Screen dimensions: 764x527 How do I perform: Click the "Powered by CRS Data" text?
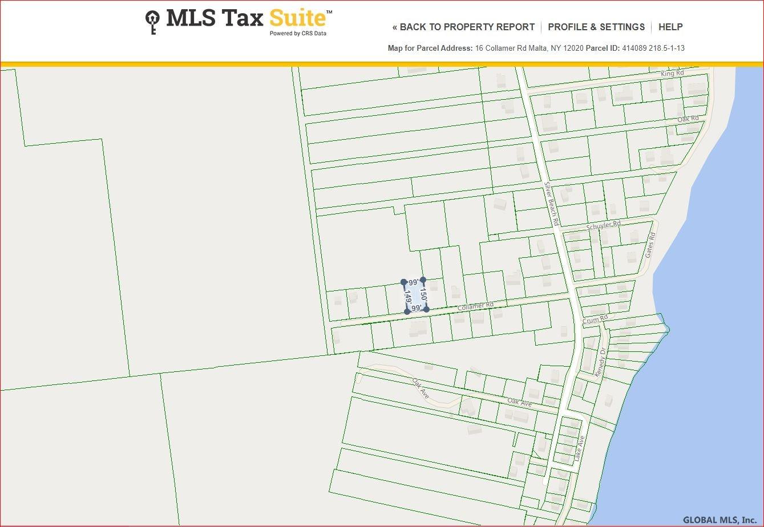coord(298,33)
